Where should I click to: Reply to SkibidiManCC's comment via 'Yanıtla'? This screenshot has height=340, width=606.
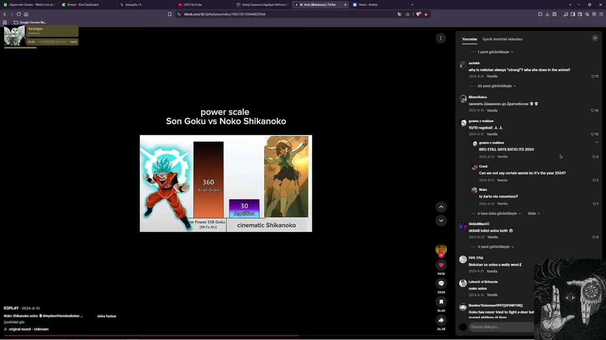(493, 237)
